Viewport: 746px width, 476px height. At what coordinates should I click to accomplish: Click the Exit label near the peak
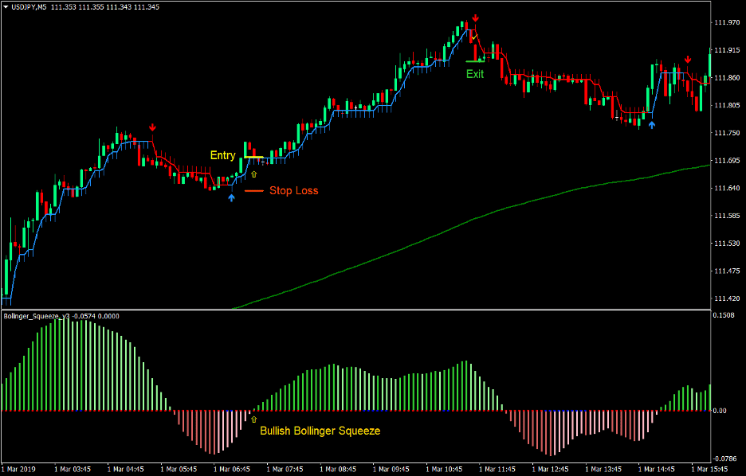click(x=474, y=74)
